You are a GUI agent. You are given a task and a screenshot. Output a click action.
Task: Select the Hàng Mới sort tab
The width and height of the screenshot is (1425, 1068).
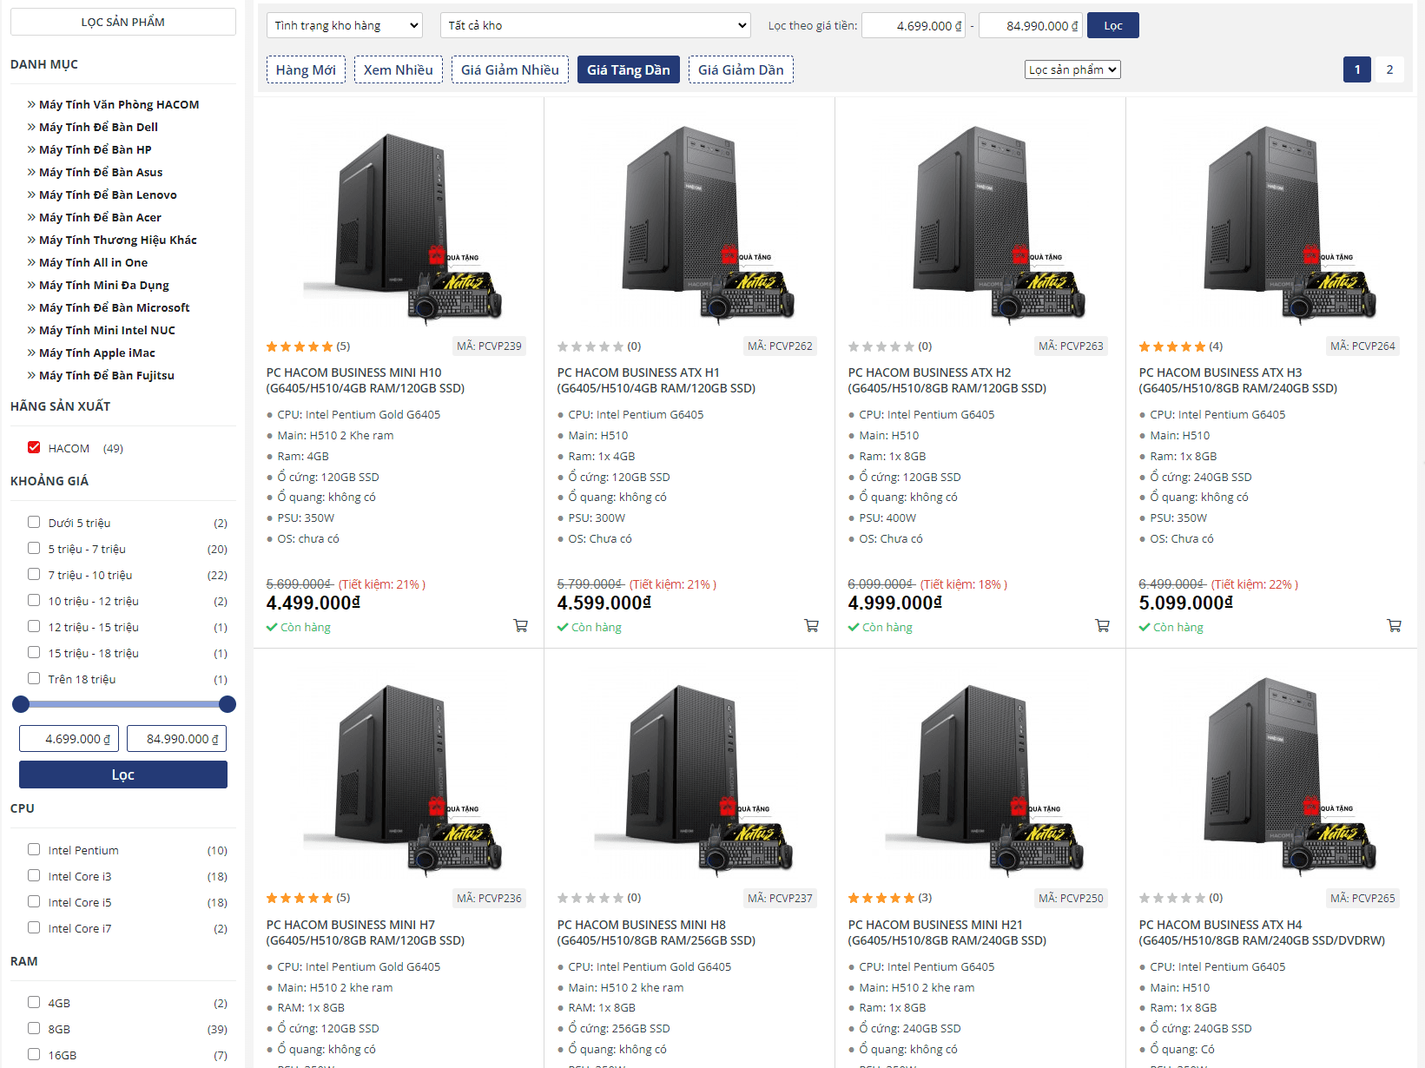tap(306, 69)
